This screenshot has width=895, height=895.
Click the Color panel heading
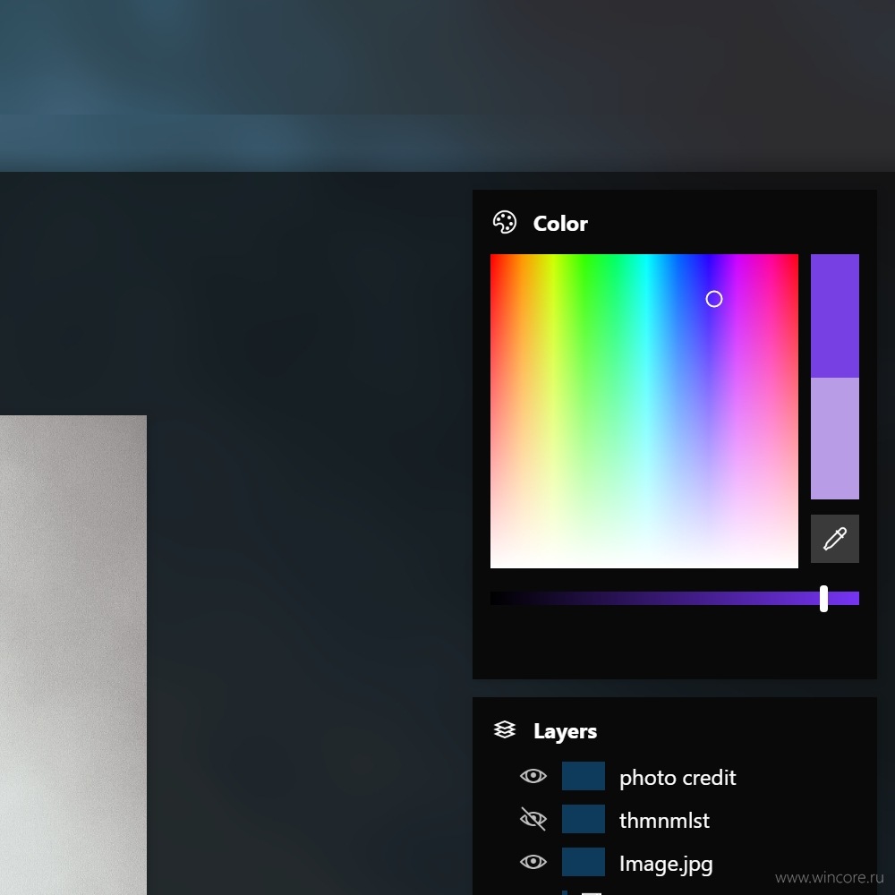click(560, 224)
